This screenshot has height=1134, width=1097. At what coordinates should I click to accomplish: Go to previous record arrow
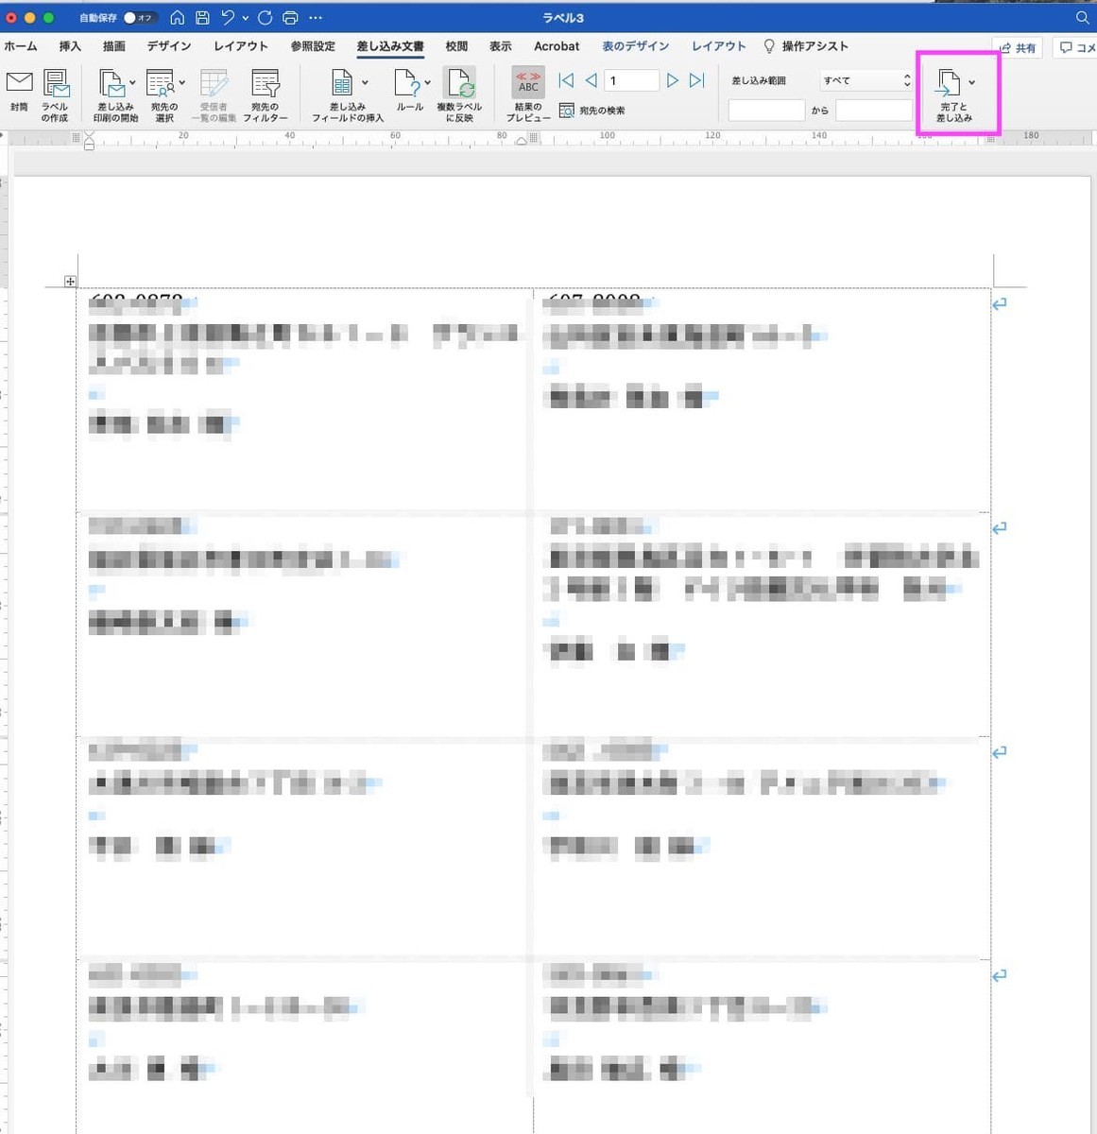tap(591, 80)
